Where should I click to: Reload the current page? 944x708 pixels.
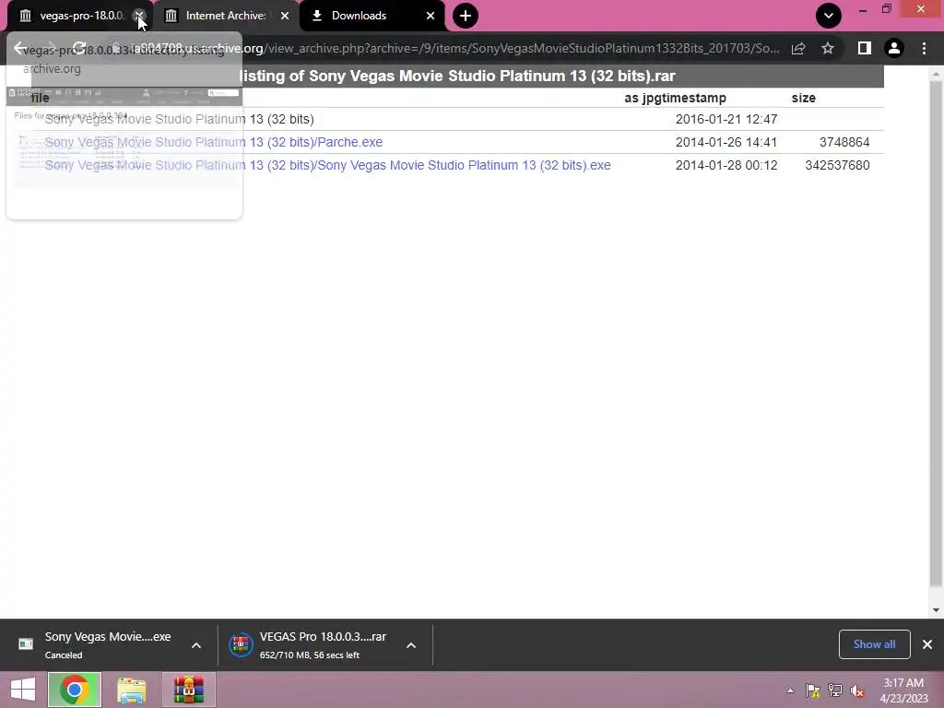coord(79,48)
